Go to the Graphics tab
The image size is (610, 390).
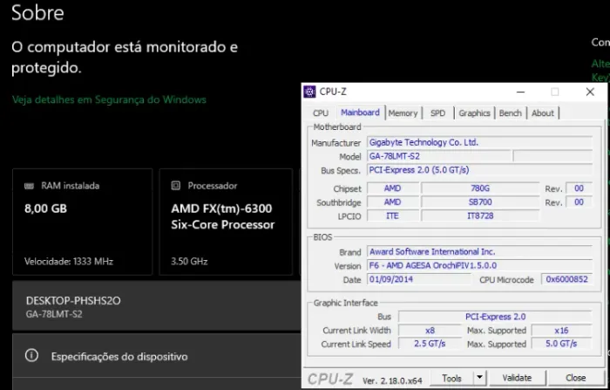coord(474,113)
